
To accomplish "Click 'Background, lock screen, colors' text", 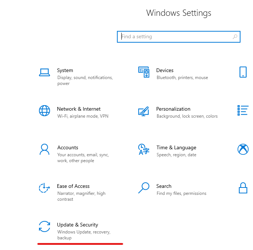I will (187, 116).
